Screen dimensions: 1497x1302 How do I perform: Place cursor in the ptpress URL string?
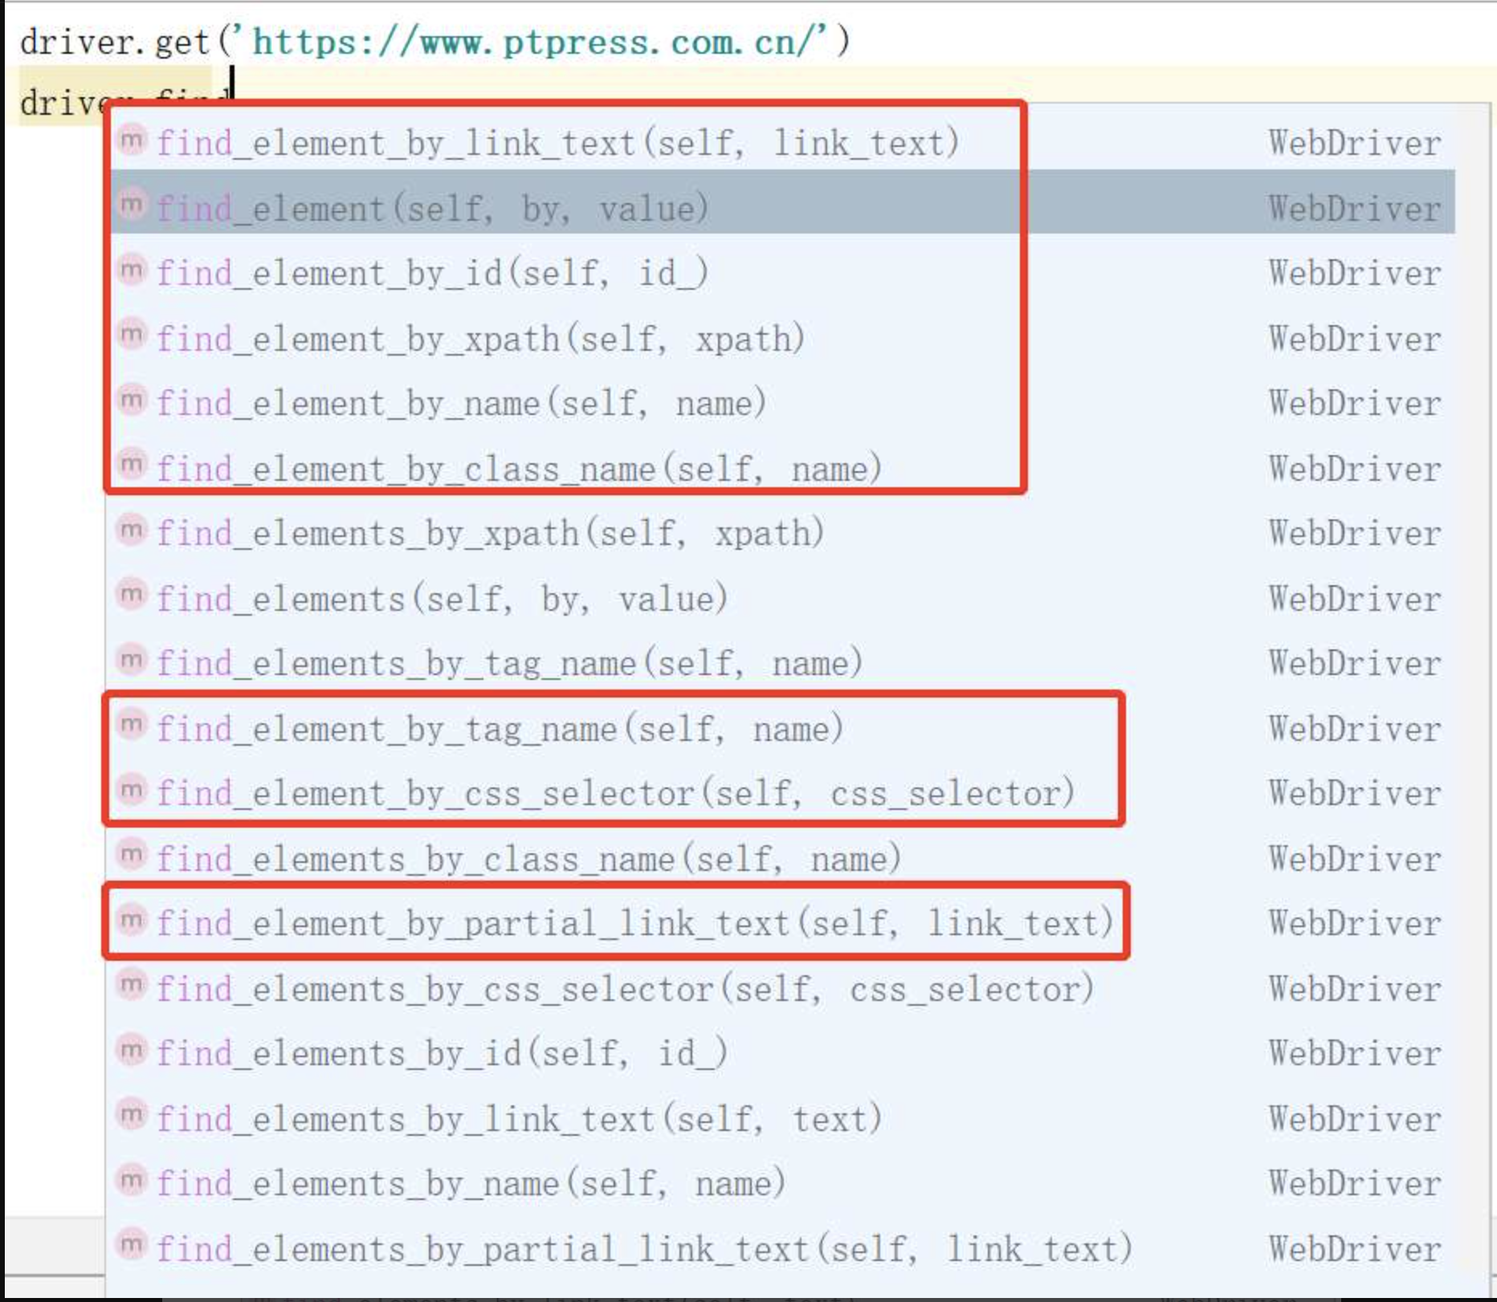tap(533, 42)
